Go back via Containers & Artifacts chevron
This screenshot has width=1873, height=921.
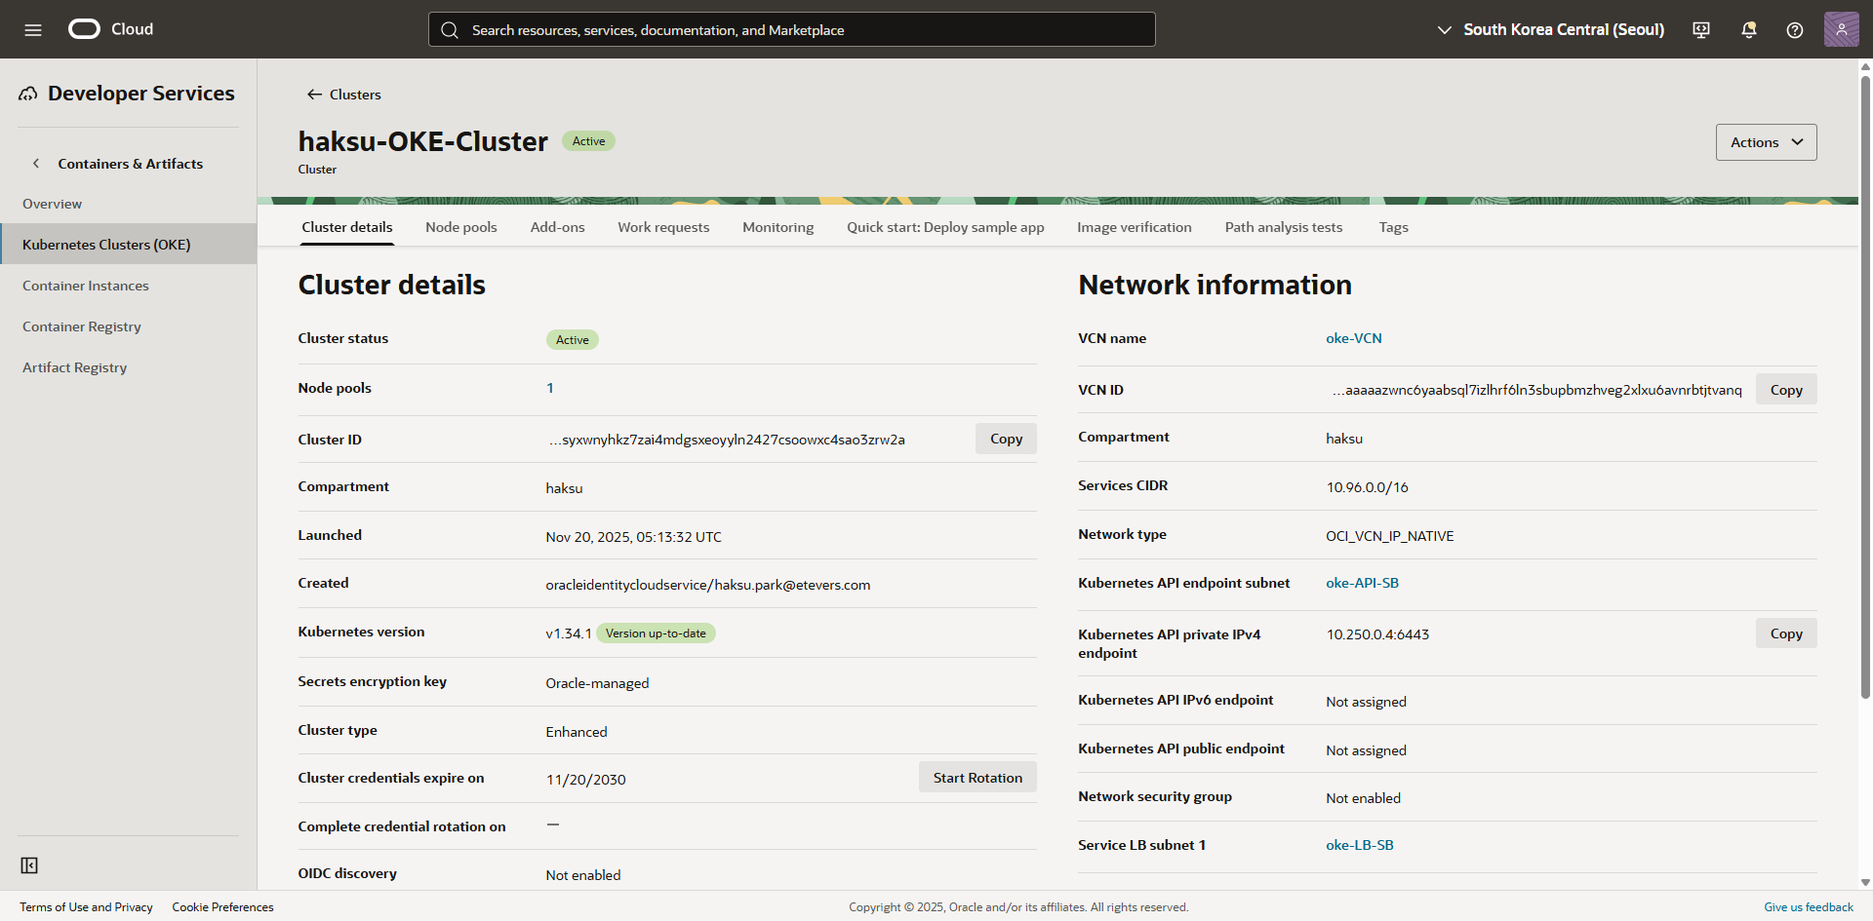pyautogui.click(x=36, y=164)
